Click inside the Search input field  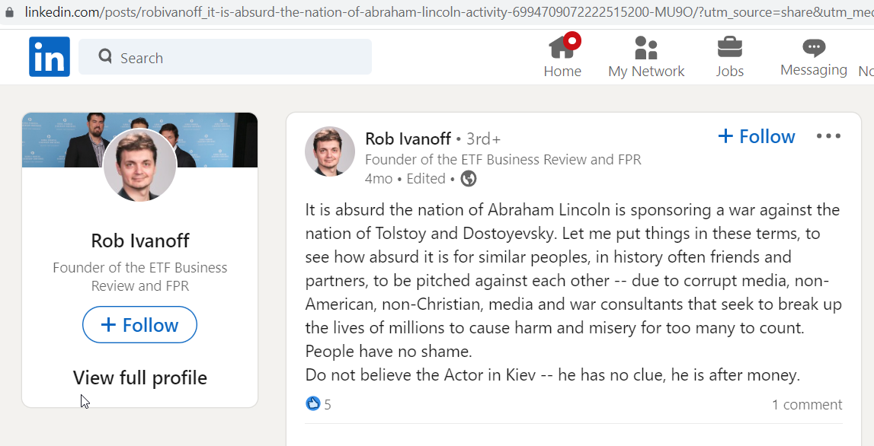tap(226, 57)
